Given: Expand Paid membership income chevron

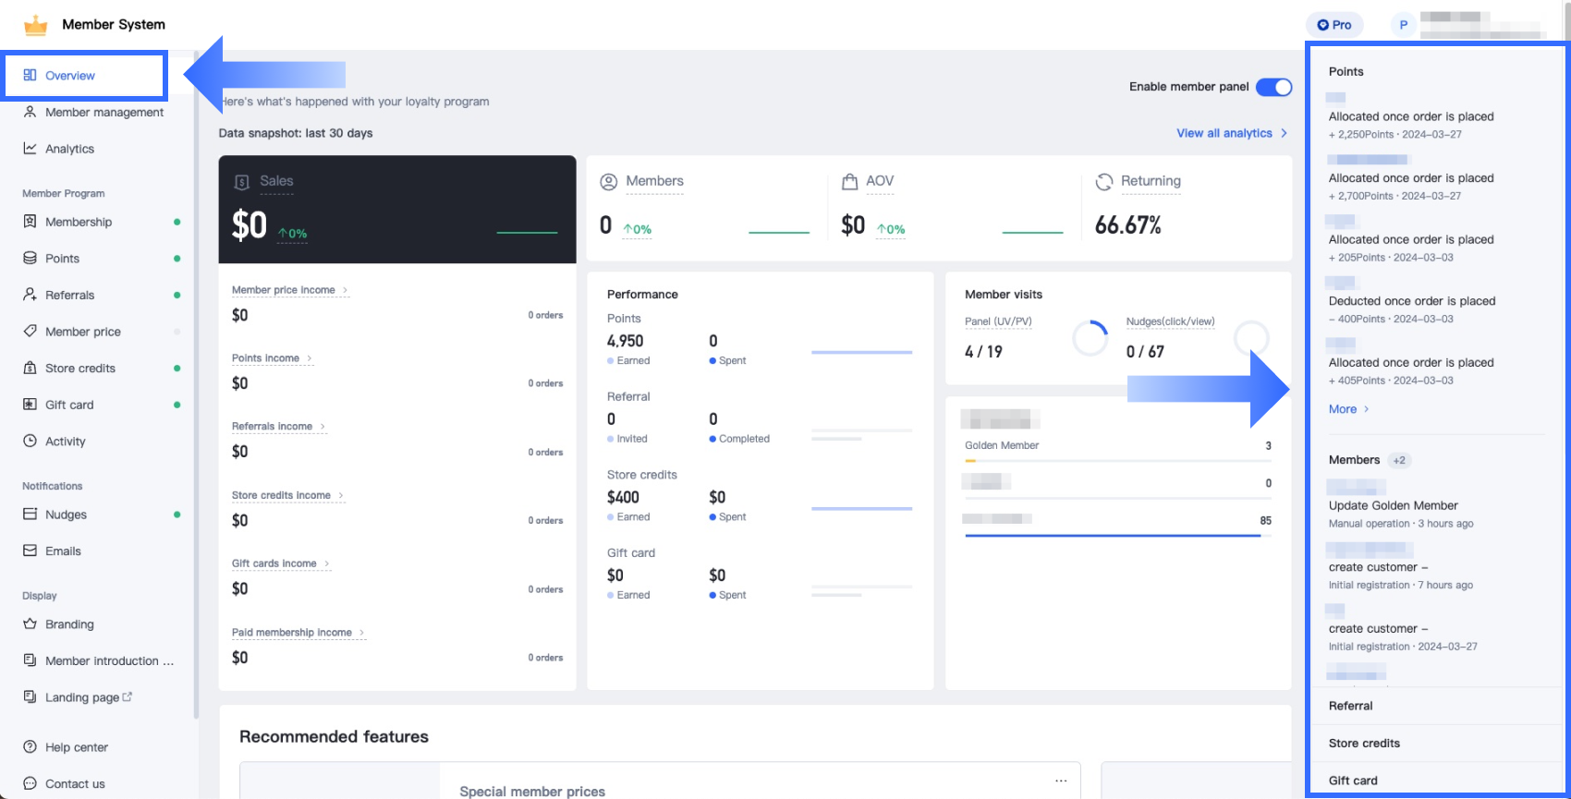Looking at the screenshot, I should [362, 634].
